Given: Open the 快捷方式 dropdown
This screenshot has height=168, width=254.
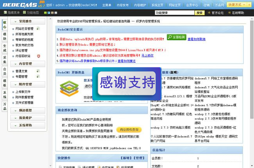Looking at the screenshot, I should click(237, 5).
